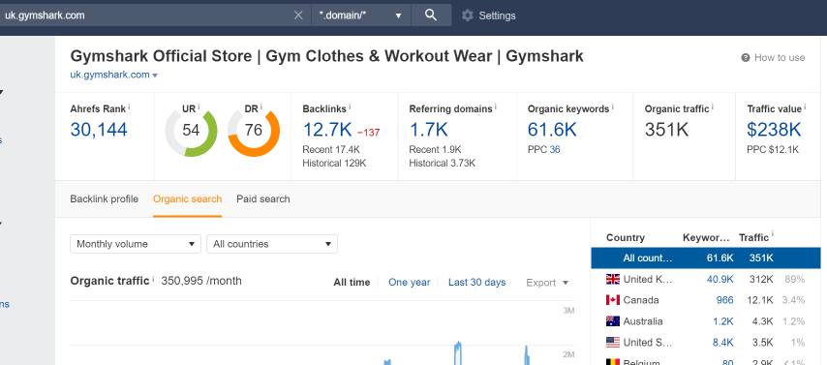Viewport: 827px width, 365px height.
Task: Open Settings via the gear icon
Action: [x=468, y=15]
